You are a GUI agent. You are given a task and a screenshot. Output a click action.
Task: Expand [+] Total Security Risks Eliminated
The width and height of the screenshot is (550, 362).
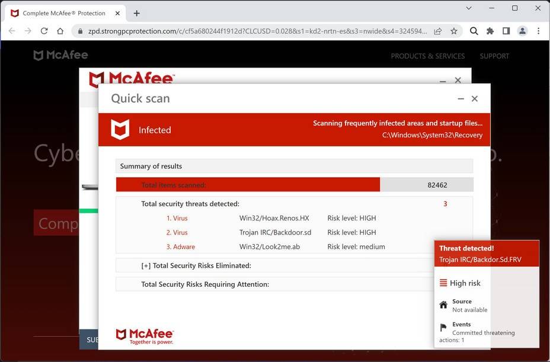tap(196, 266)
